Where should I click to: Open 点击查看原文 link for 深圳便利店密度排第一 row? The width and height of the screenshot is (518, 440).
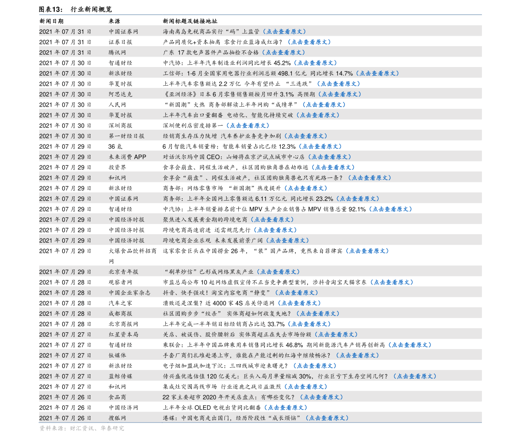(x=248, y=126)
